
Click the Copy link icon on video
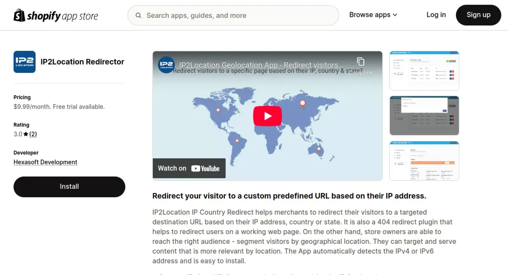pos(361,62)
